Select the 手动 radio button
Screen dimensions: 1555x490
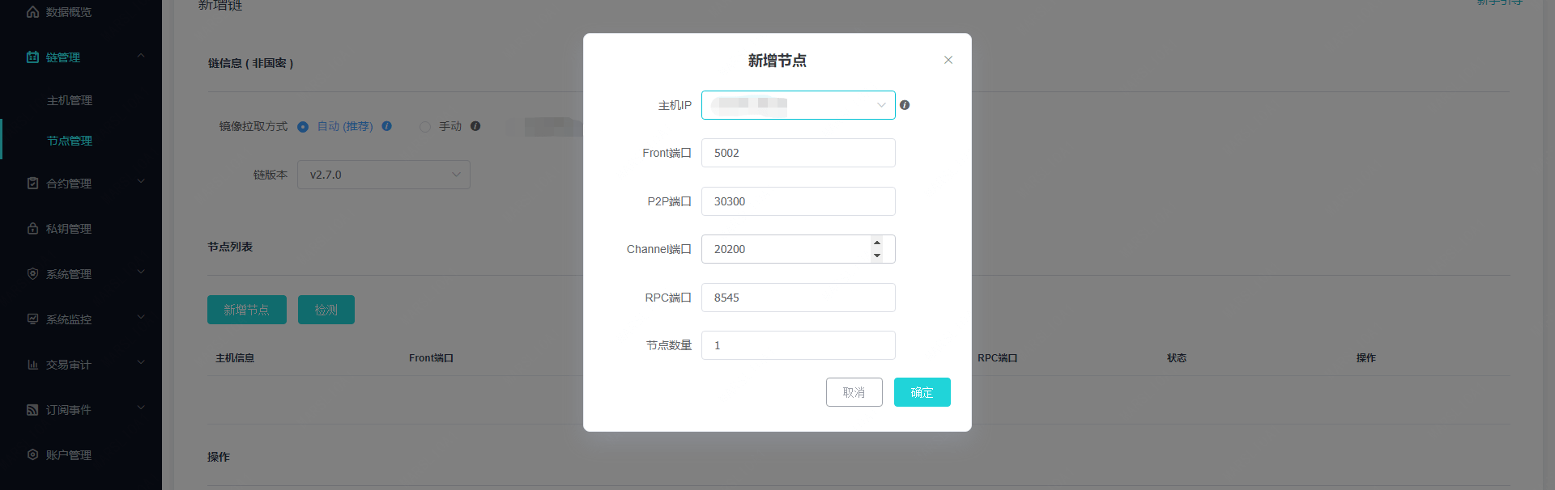(424, 127)
